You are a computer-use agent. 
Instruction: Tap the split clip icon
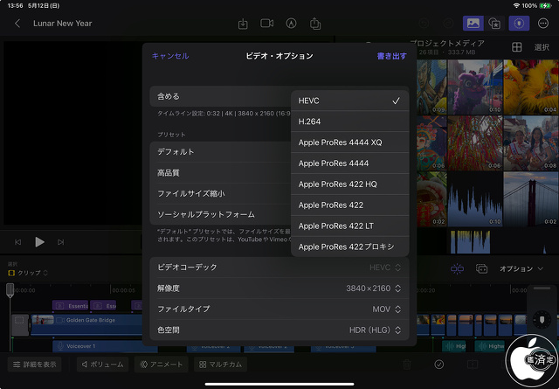(x=457, y=268)
